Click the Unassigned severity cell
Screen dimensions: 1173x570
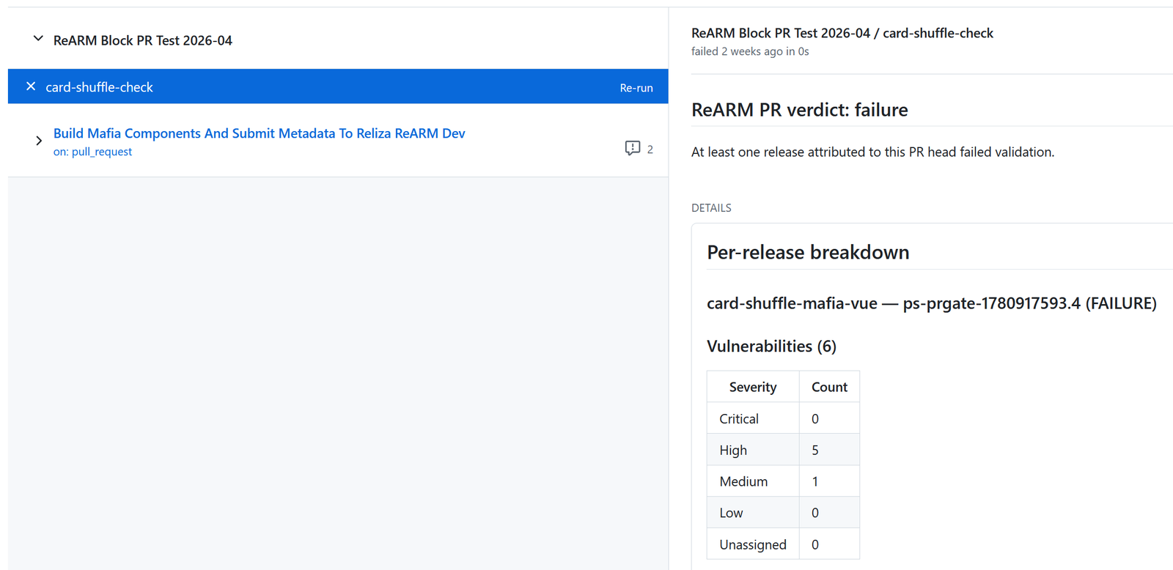753,544
